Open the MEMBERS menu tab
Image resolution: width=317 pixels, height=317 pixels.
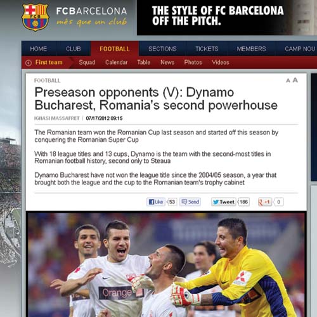(251, 49)
